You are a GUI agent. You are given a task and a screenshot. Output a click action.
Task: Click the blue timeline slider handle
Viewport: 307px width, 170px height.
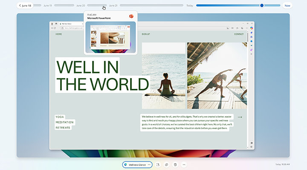point(262,6)
